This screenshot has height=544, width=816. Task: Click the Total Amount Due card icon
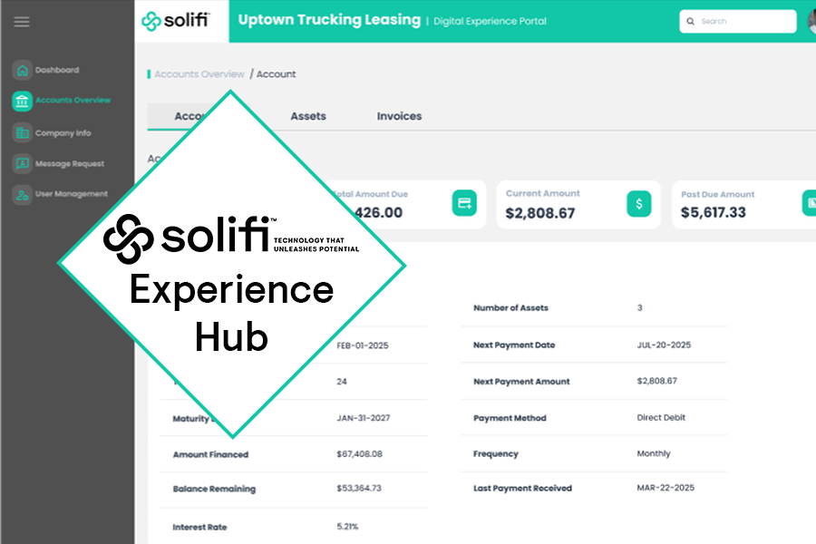point(464,203)
